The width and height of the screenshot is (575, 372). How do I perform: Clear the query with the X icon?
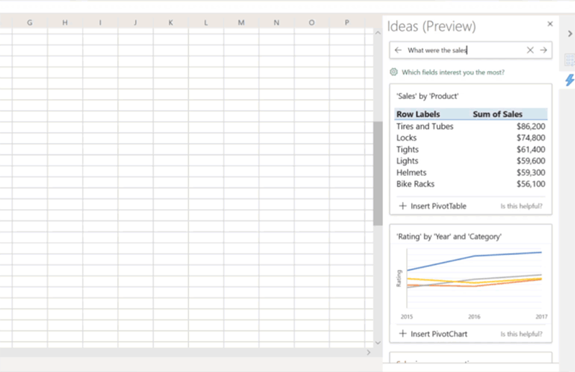click(530, 50)
